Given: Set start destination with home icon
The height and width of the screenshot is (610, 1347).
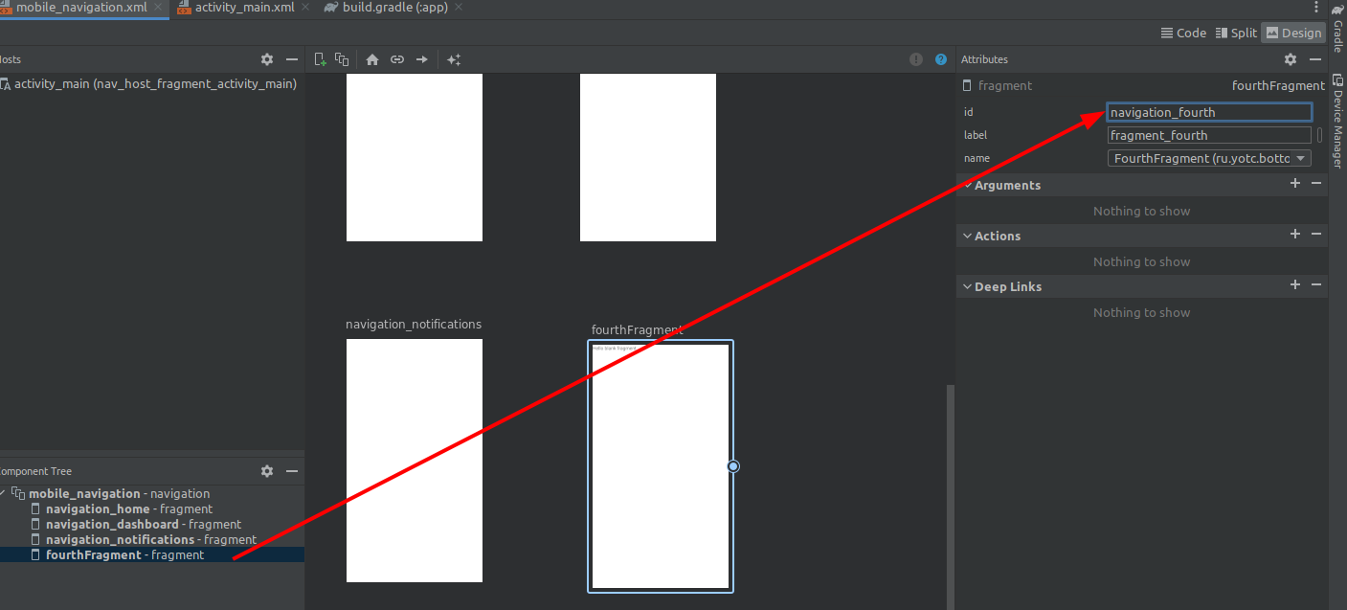Looking at the screenshot, I should pyautogui.click(x=372, y=59).
